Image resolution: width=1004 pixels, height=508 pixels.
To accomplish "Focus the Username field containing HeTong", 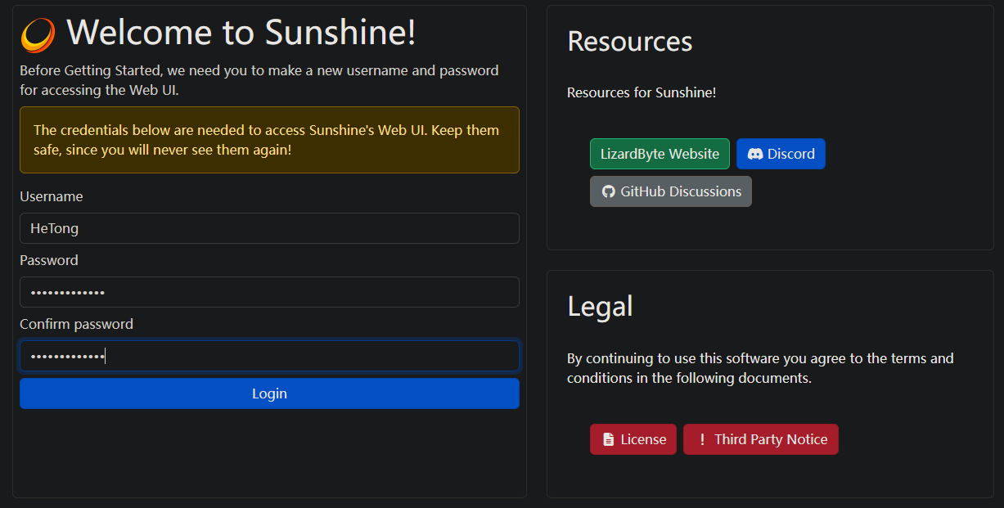I will point(269,228).
